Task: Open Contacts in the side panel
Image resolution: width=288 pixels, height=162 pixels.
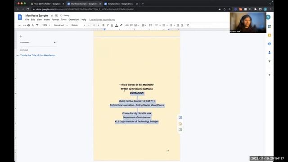Action: click(x=270, y=52)
